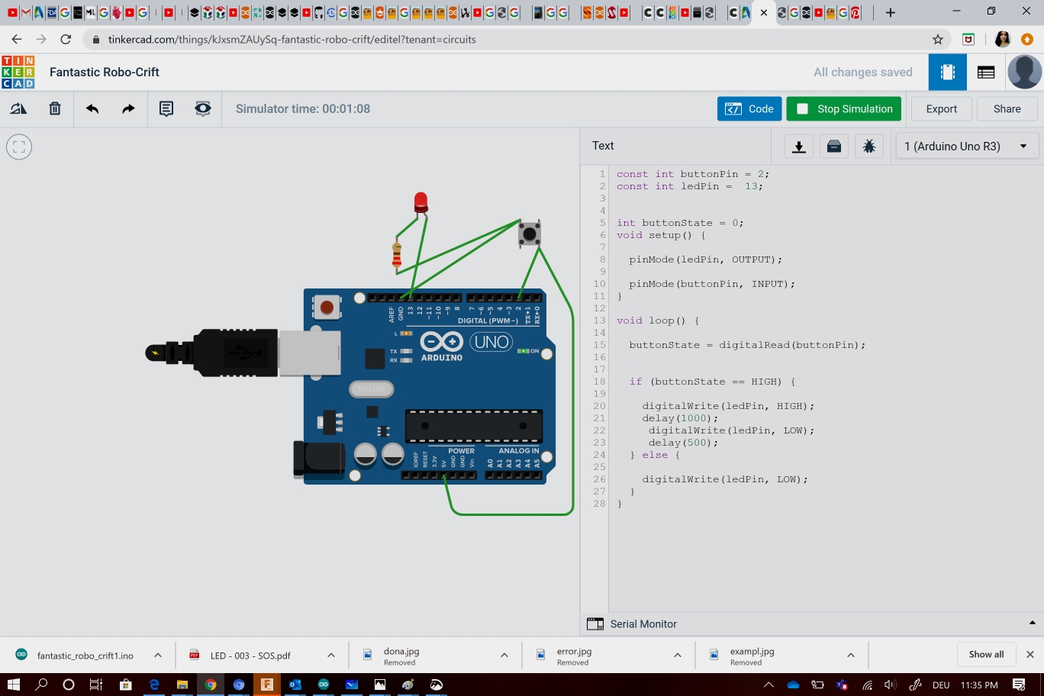This screenshot has width=1044, height=696.
Task: Open Windows search from taskbar
Action: [x=41, y=685]
